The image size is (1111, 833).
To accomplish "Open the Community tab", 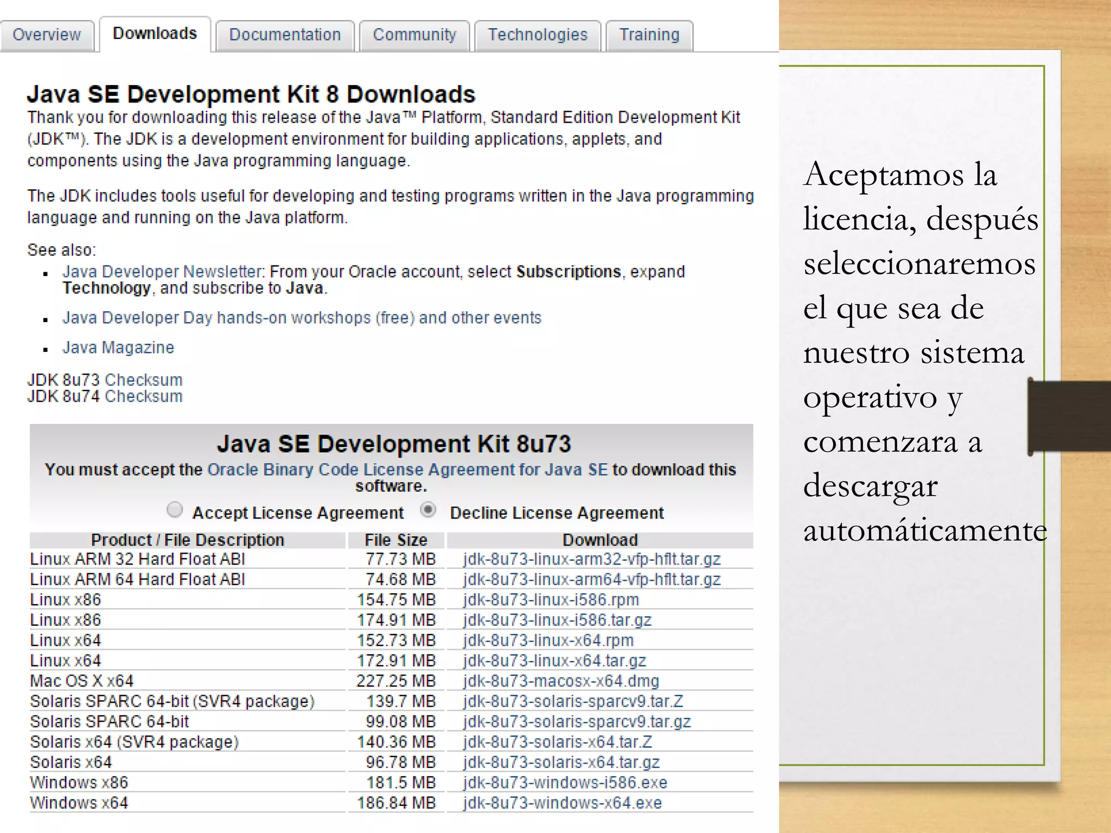I will click(414, 35).
